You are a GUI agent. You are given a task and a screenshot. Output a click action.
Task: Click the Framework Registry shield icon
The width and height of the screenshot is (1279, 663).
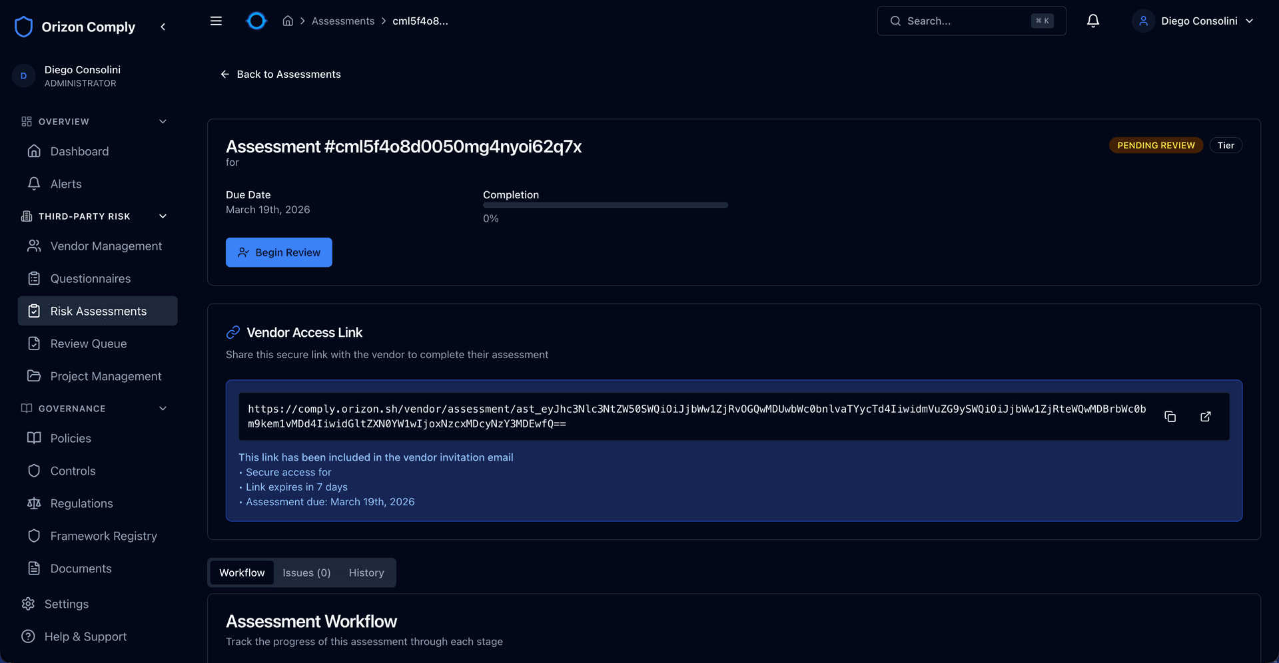click(x=34, y=535)
